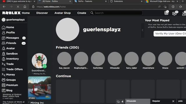This screenshot has width=186, height=104.
Task: Stop page loading with the X button
Action: coord(18,7)
